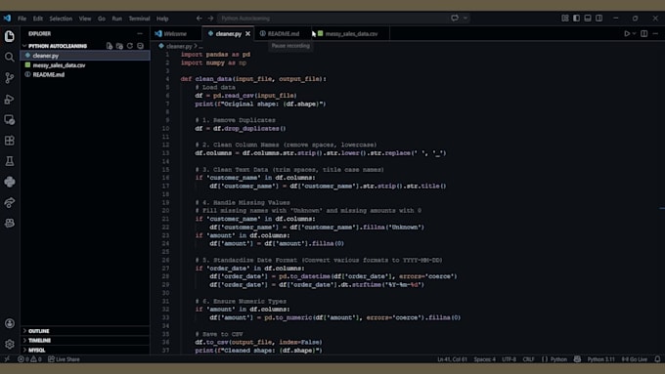Open the Extensions view
This screenshot has height=374, width=665.
point(10,141)
